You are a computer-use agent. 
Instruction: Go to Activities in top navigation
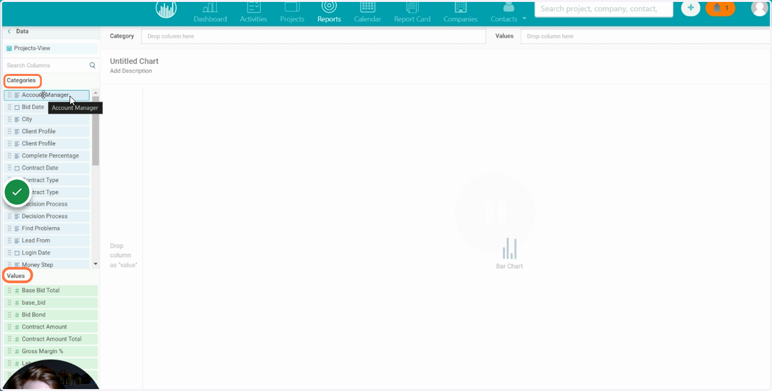pos(253,12)
